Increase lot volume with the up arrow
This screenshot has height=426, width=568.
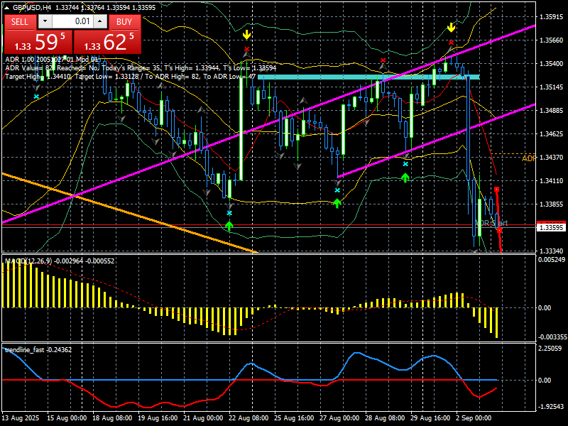coord(100,21)
